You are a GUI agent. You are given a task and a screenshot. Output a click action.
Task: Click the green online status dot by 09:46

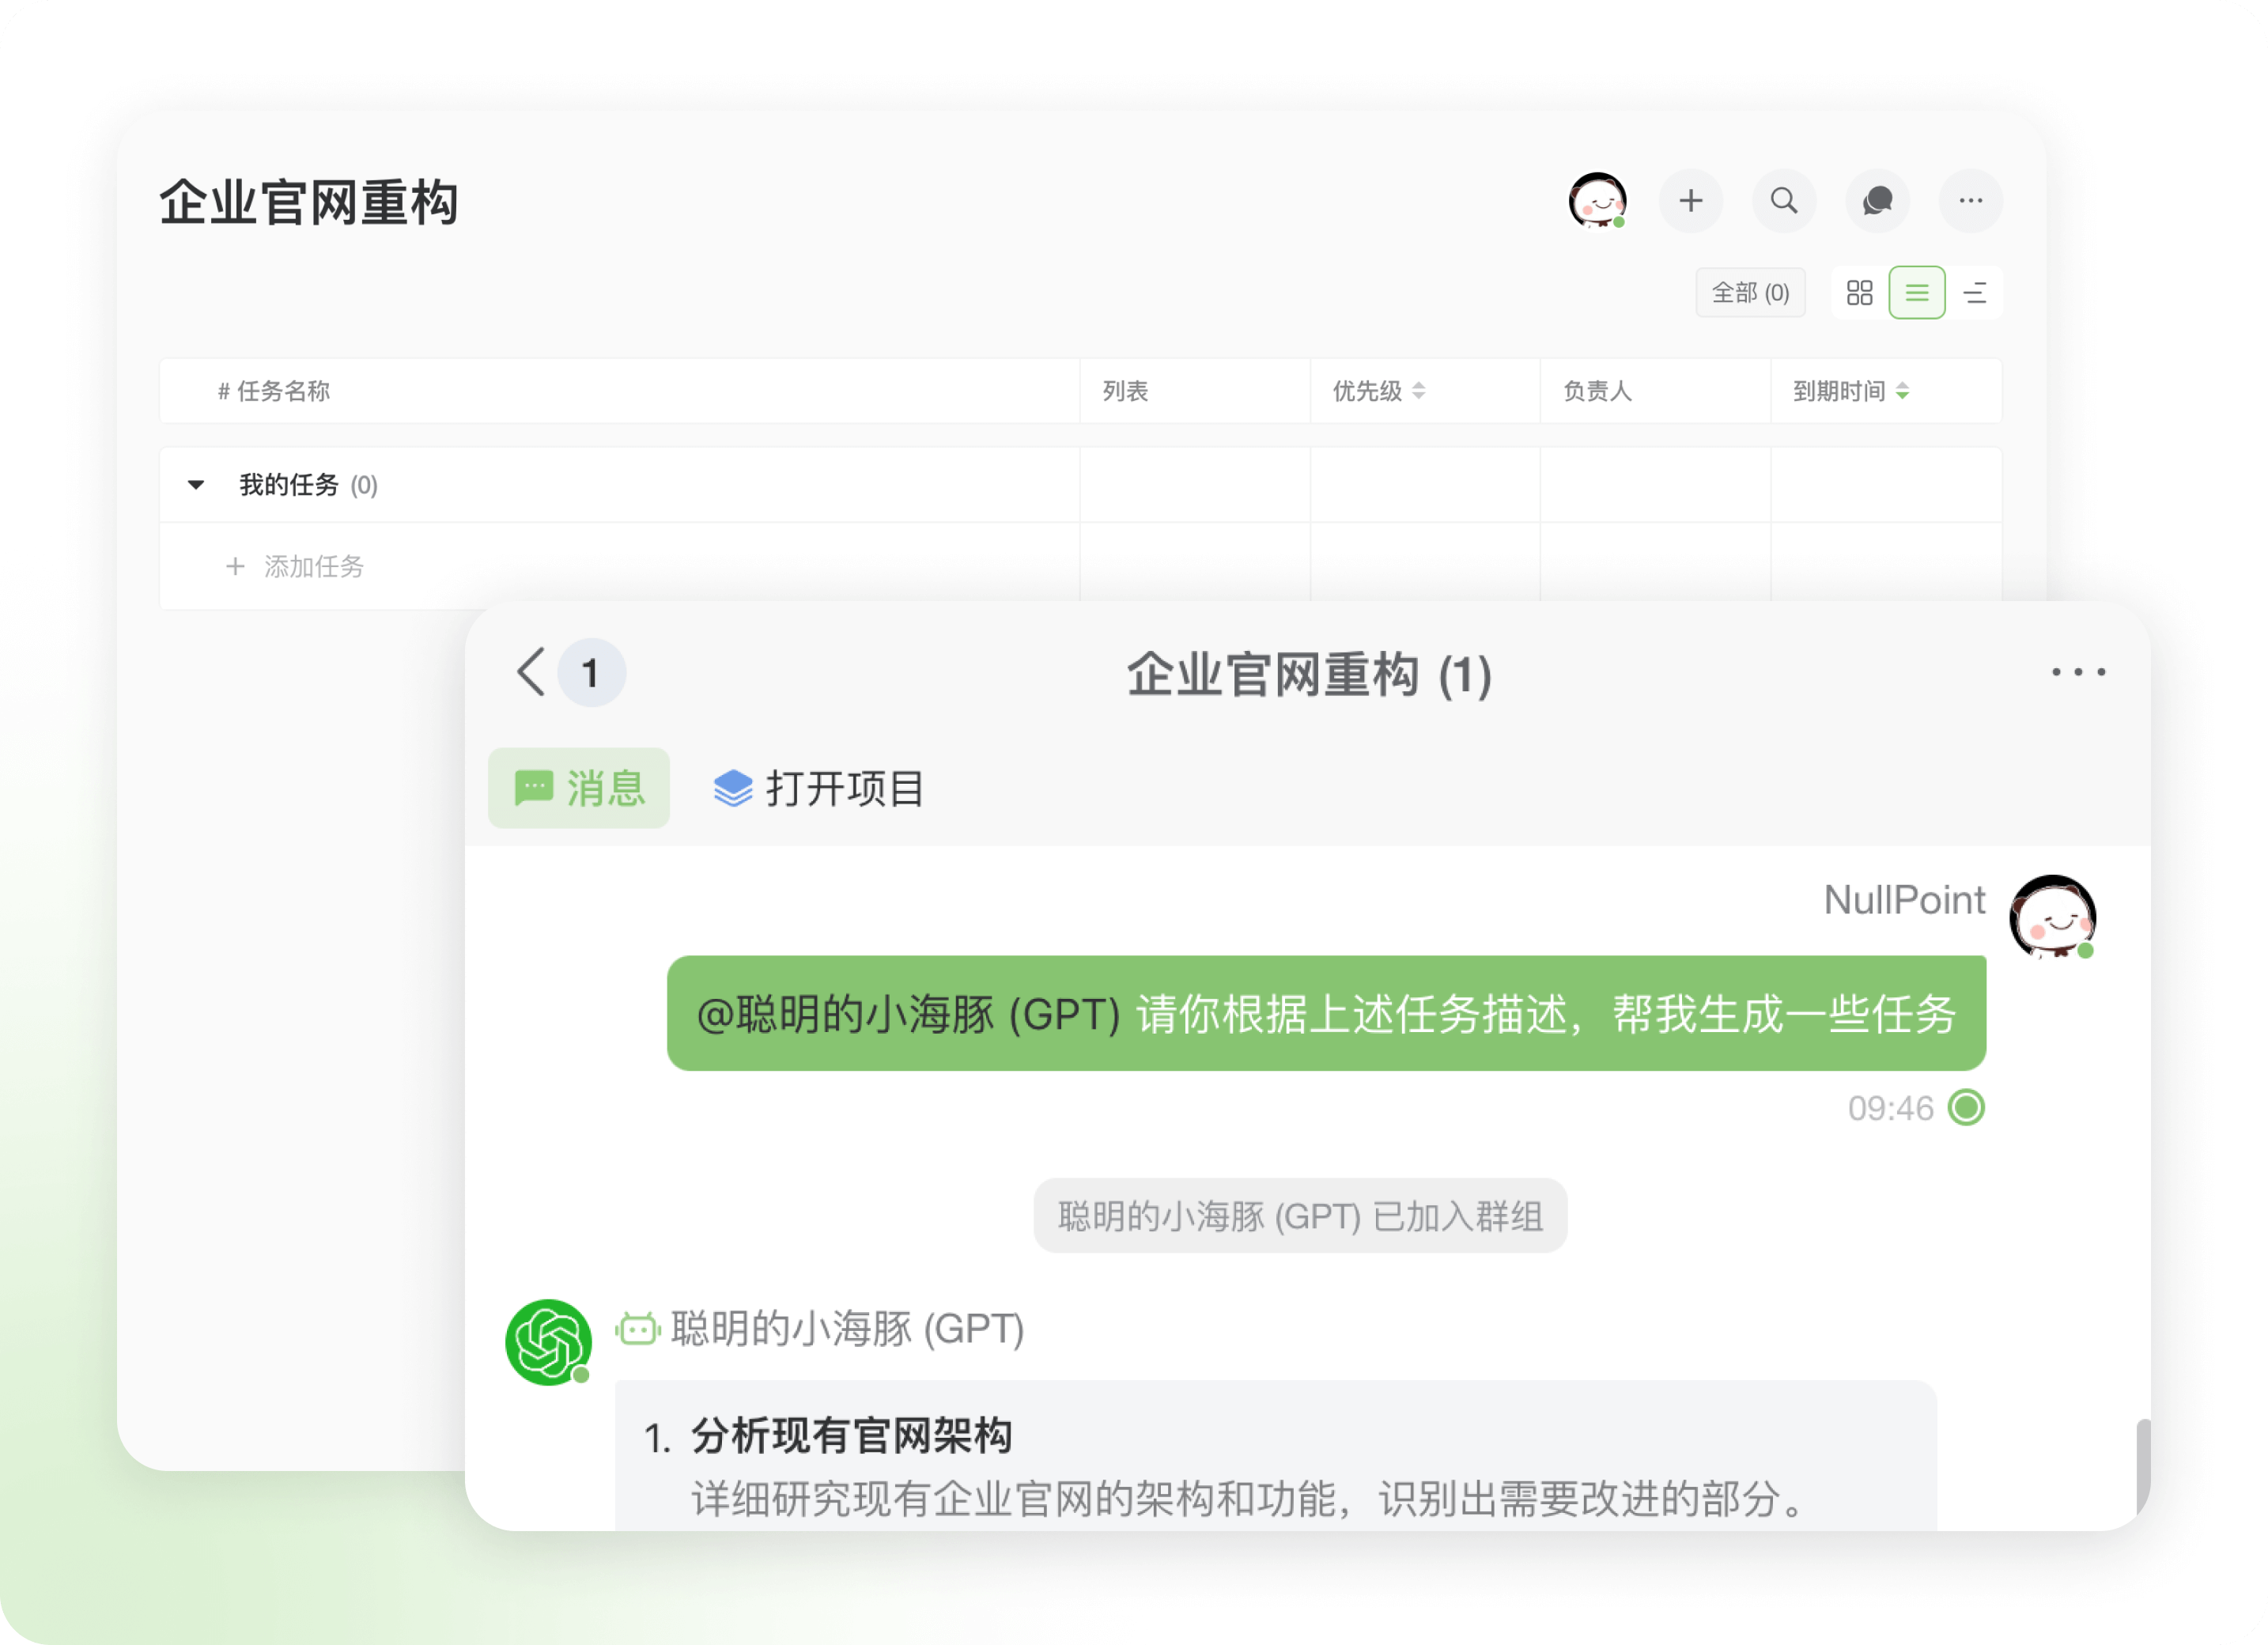coord(1966,1108)
